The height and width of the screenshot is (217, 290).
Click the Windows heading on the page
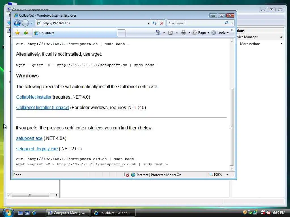27,76
